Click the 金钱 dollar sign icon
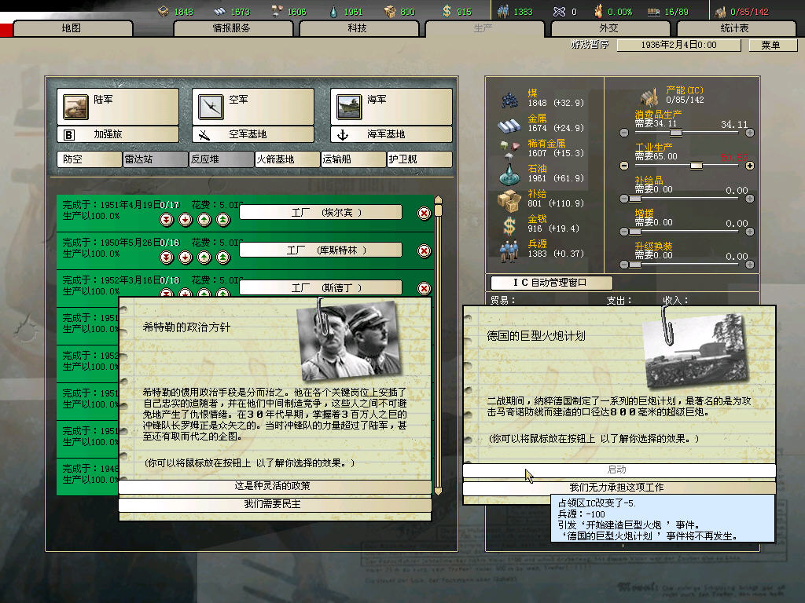Image resolution: width=805 pixels, height=603 pixels. coord(509,225)
